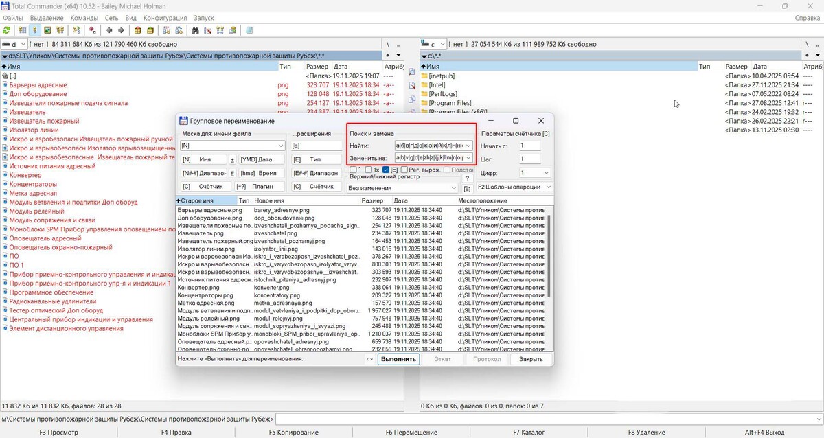Click the 'Начать с' counter input field

click(530, 146)
